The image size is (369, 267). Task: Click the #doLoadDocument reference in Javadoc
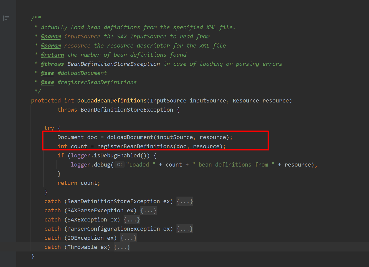82,73
